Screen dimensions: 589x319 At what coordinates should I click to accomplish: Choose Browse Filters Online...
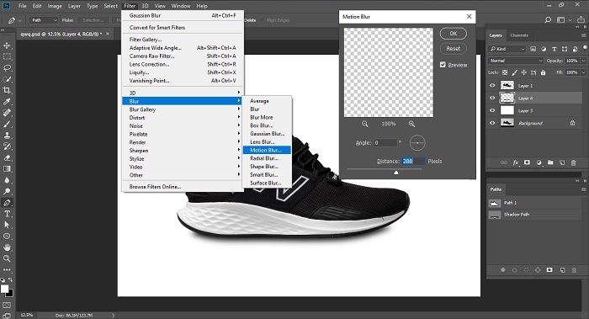coord(183,187)
